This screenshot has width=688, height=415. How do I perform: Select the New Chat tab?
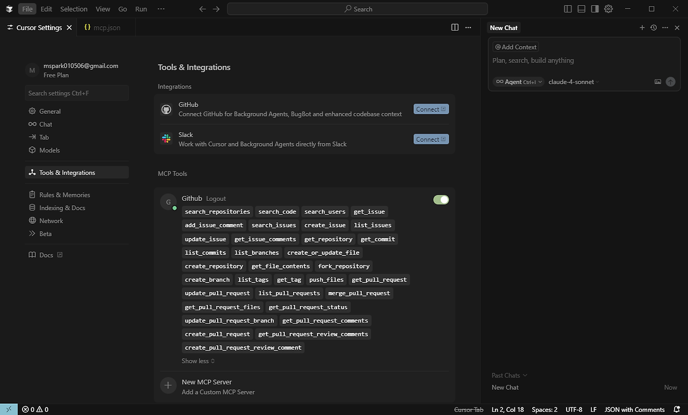504,28
